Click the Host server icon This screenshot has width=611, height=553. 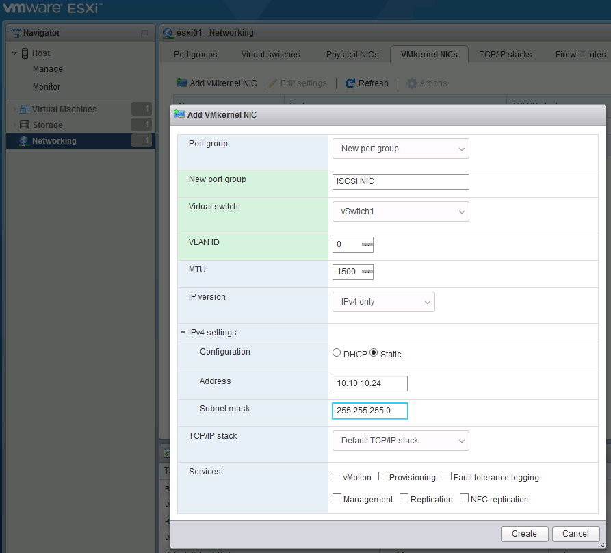(25, 53)
